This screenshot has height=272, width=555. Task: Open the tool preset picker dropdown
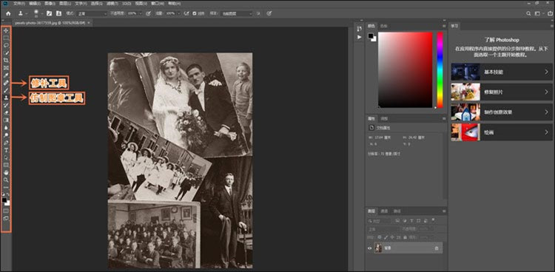pyautogui.click(x=27, y=13)
